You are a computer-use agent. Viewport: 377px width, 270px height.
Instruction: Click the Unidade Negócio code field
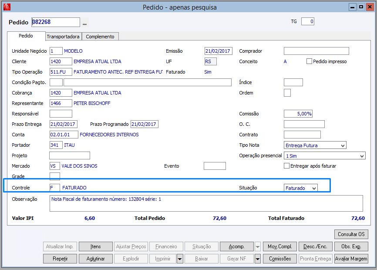(56, 51)
